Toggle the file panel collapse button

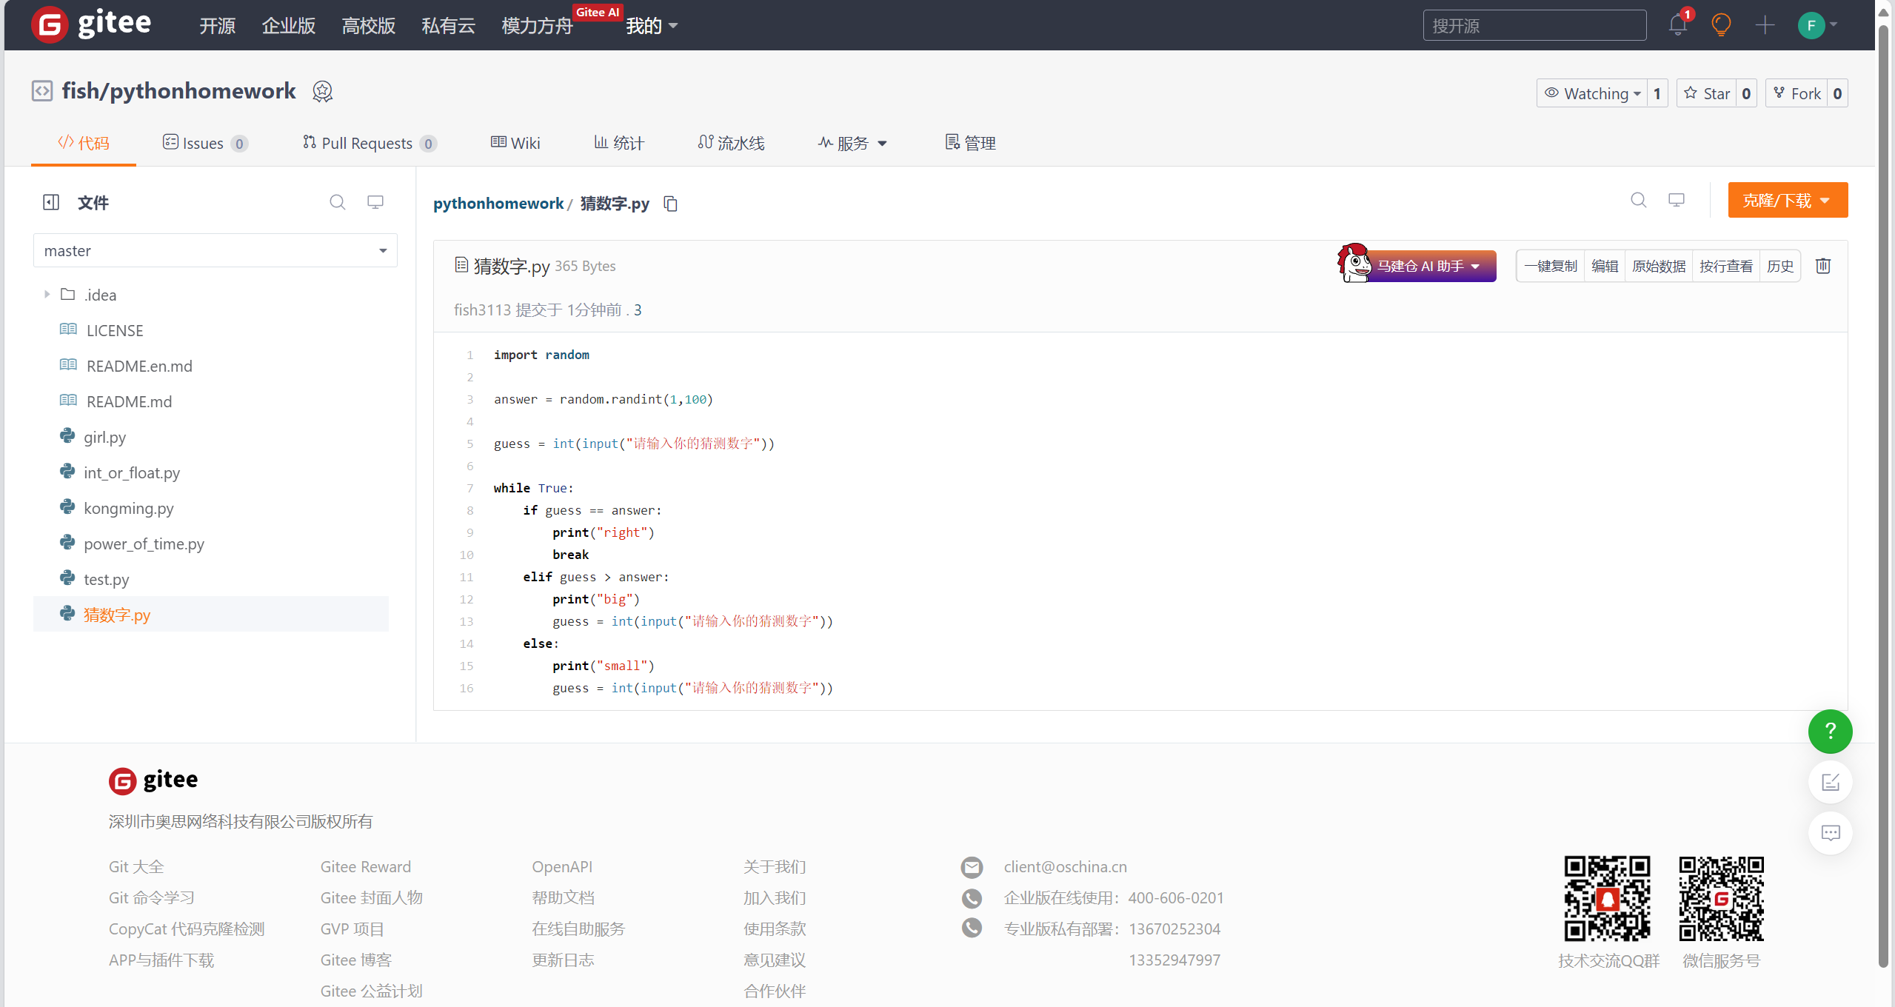click(x=51, y=203)
